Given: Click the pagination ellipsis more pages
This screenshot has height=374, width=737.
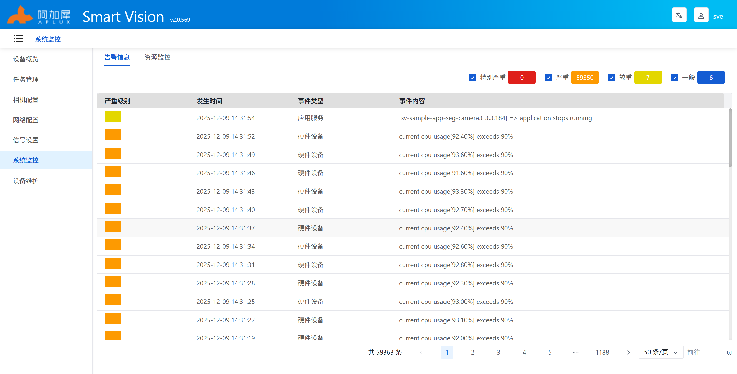Looking at the screenshot, I should click(576, 352).
